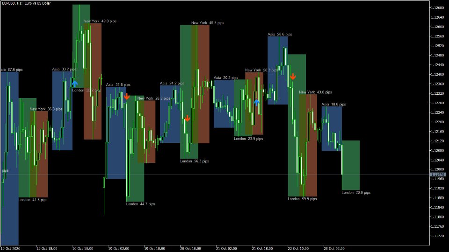Viewport: 449px width, 252px height.
Task: Click the London 44.7 pips label
Action: pyautogui.click(x=141, y=204)
